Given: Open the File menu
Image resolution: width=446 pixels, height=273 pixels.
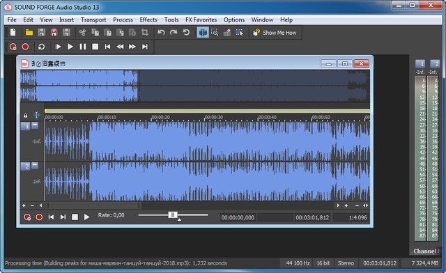Looking at the screenshot, I should (12, 19).
